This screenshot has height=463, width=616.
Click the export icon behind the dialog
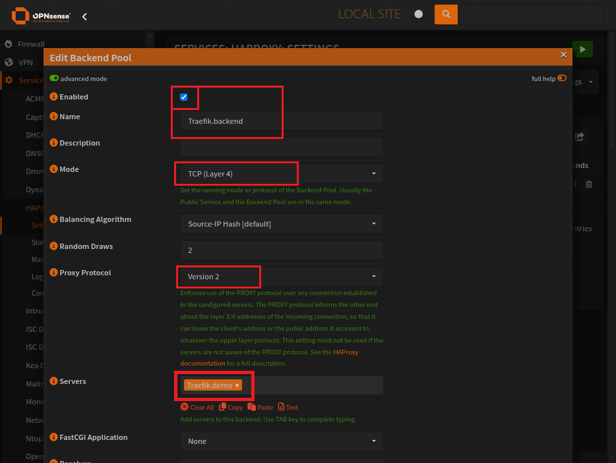[x=580, y=136]
